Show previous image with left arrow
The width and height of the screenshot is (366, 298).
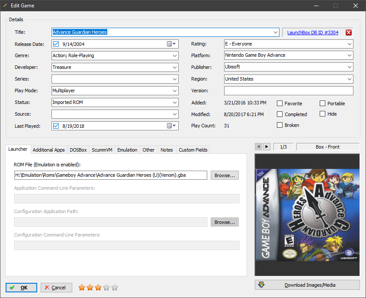[258, 147]
